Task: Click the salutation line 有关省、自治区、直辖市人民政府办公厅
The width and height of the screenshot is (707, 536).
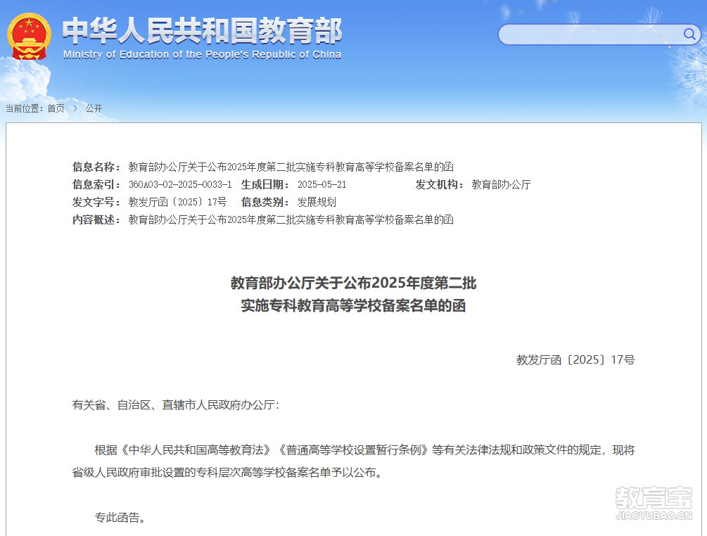Action: pyautogui.click(x=176, y=405)
